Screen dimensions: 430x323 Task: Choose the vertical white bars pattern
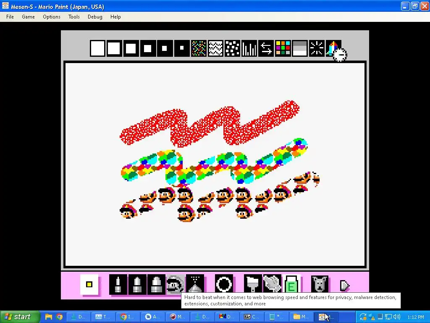pyautogui.click(x=249, y=48)
